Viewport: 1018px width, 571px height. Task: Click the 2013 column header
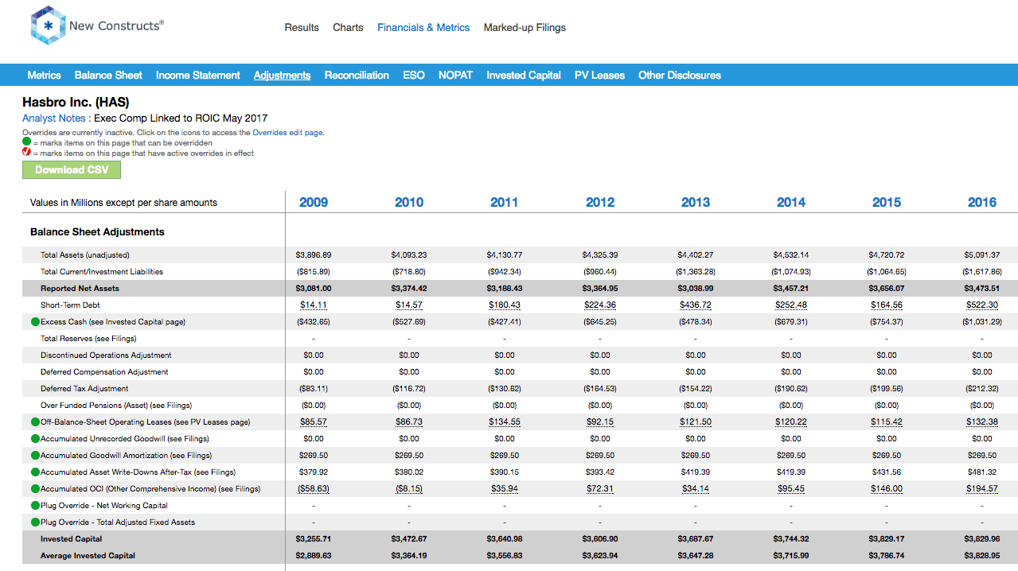tap(696, 203)
